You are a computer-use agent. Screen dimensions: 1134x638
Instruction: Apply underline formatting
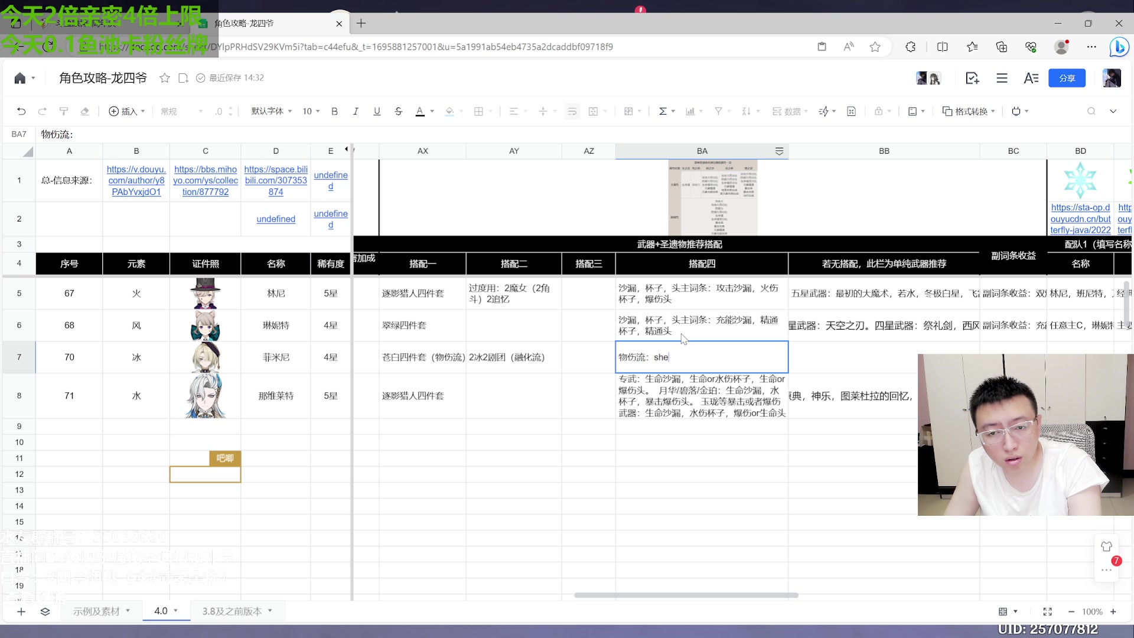point(377,111)
